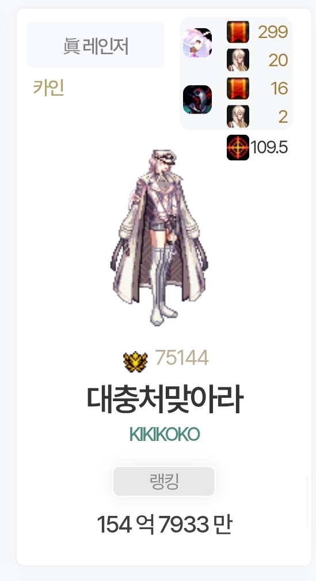
Task: Click the 299 clear count value
Action: tap(273, 32)
